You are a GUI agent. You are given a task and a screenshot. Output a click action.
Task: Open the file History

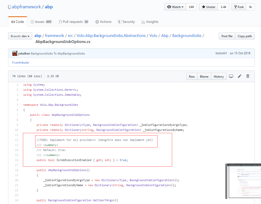[218, 76]
